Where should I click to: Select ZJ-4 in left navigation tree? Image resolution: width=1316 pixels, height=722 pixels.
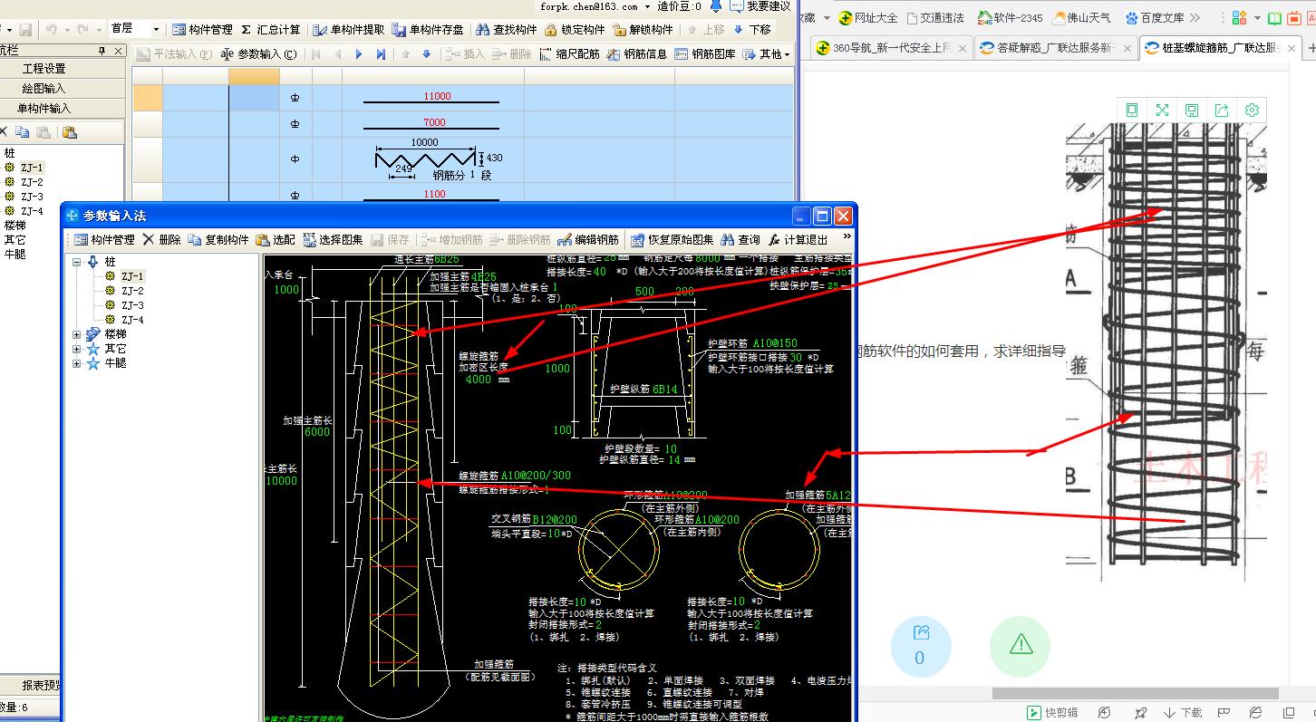click(x=32, y=211)
